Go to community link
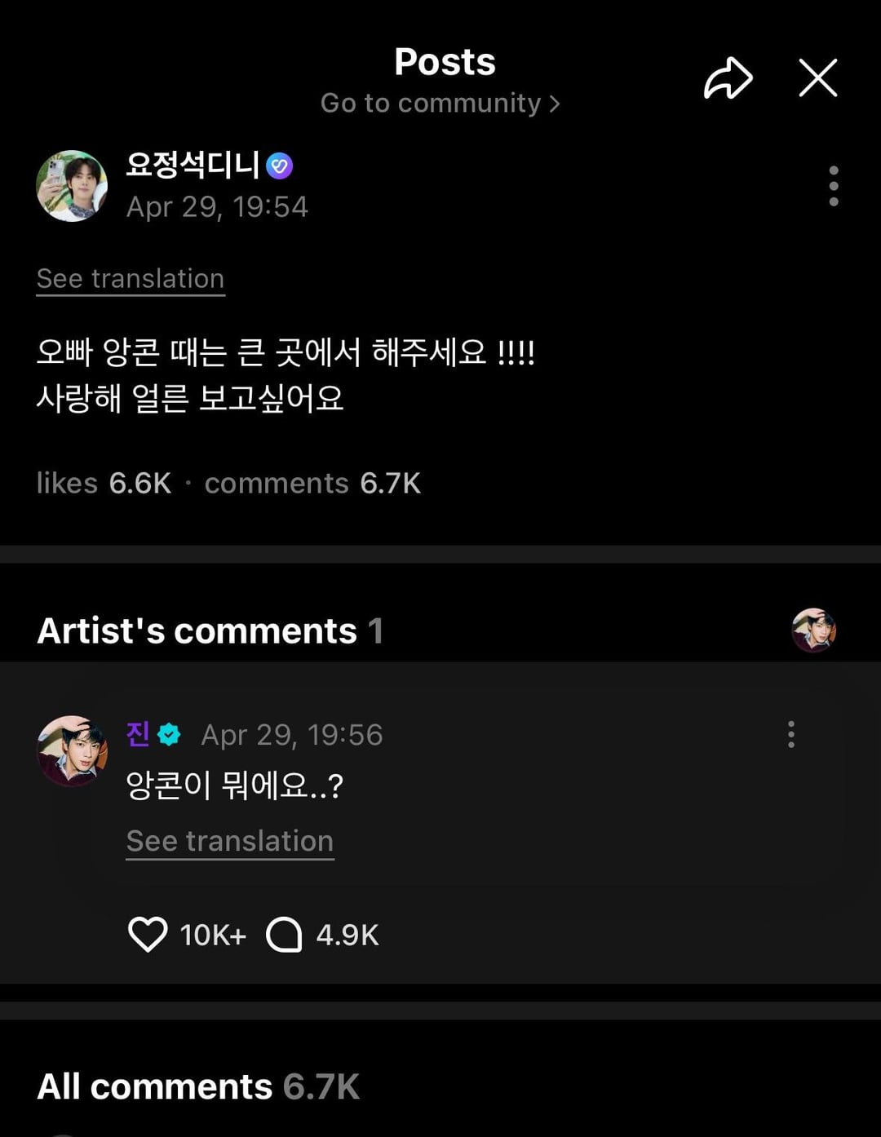This screenshot has height=1137, width=881. click(440, 104)
